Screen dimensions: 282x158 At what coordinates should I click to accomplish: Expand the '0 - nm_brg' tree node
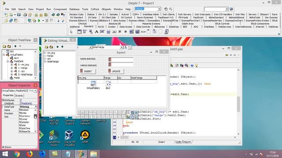click(12, 65)
